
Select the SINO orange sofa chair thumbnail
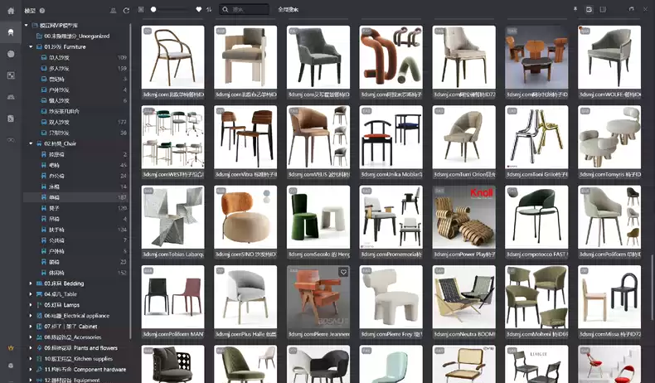245,217
